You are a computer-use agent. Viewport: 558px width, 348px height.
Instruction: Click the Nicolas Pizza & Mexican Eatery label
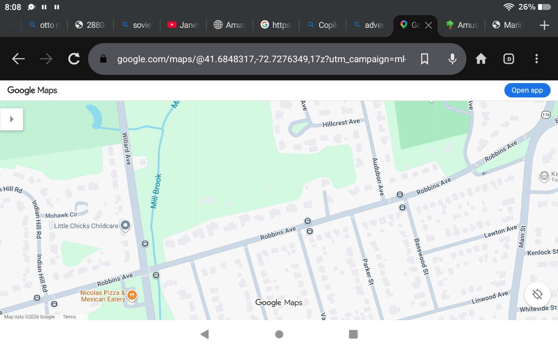[x=103, y=296]
